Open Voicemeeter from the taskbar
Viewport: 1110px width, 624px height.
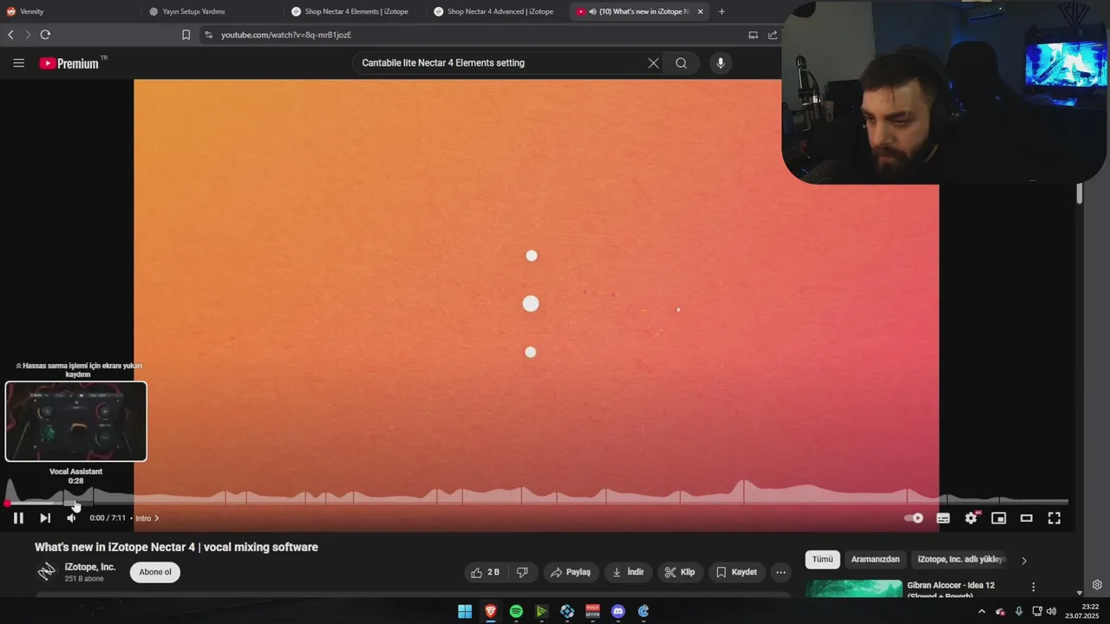(x=592, y=611)
